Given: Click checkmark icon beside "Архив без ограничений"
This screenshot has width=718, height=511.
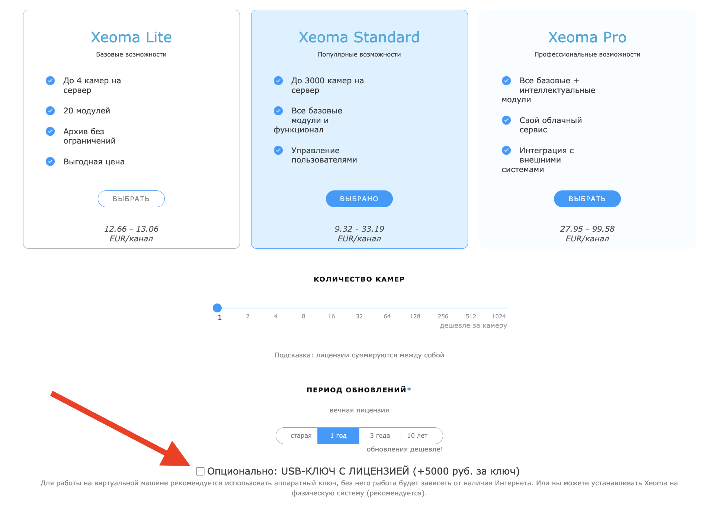Looking at the screenshot, I should click(50, 131).
